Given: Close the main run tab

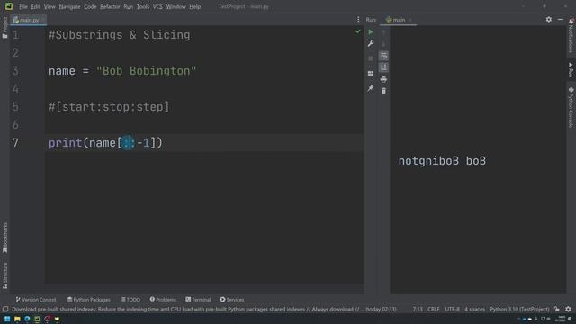Looking at the screenshot, I should coord(410,20).
